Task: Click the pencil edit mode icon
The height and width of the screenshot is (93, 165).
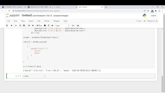Action: coord(144,21)
